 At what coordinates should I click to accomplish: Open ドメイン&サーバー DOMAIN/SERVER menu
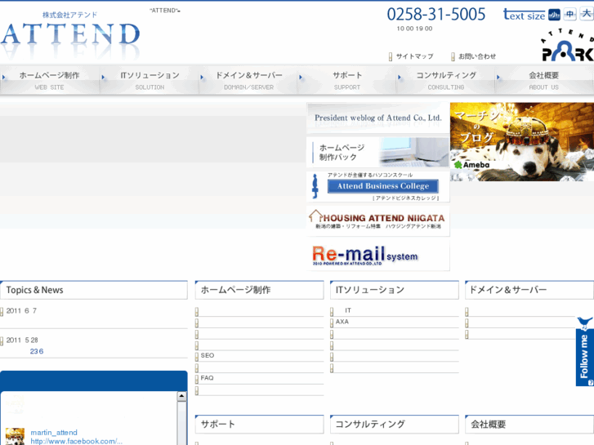(248, 80)
